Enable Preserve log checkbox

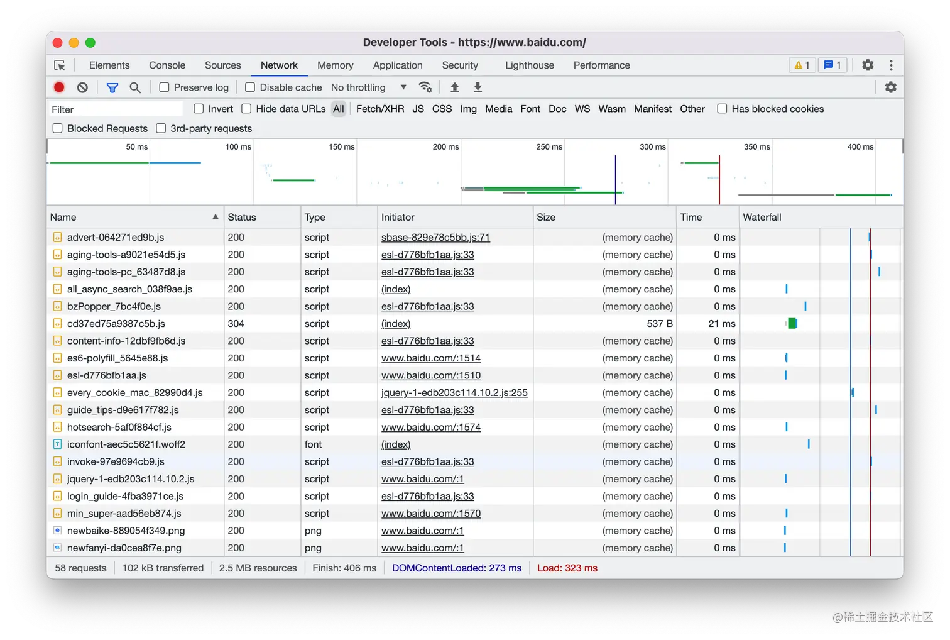[164, 87]
